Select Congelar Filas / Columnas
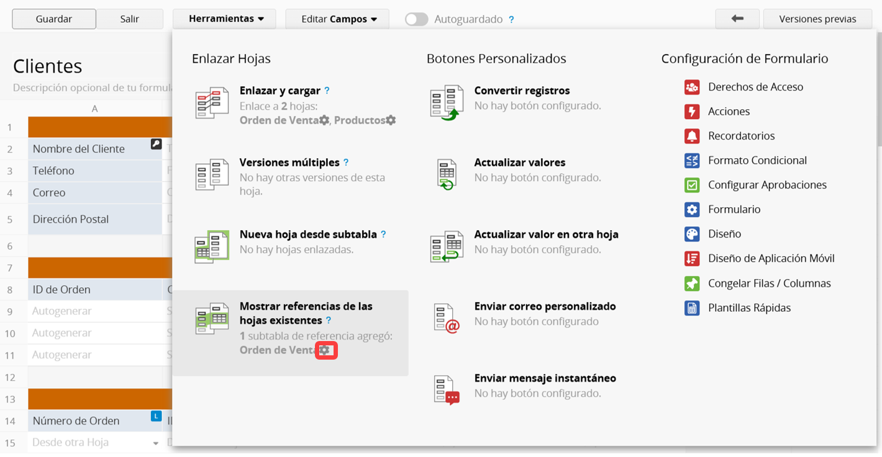882x457 pixels. pos(769,283)
